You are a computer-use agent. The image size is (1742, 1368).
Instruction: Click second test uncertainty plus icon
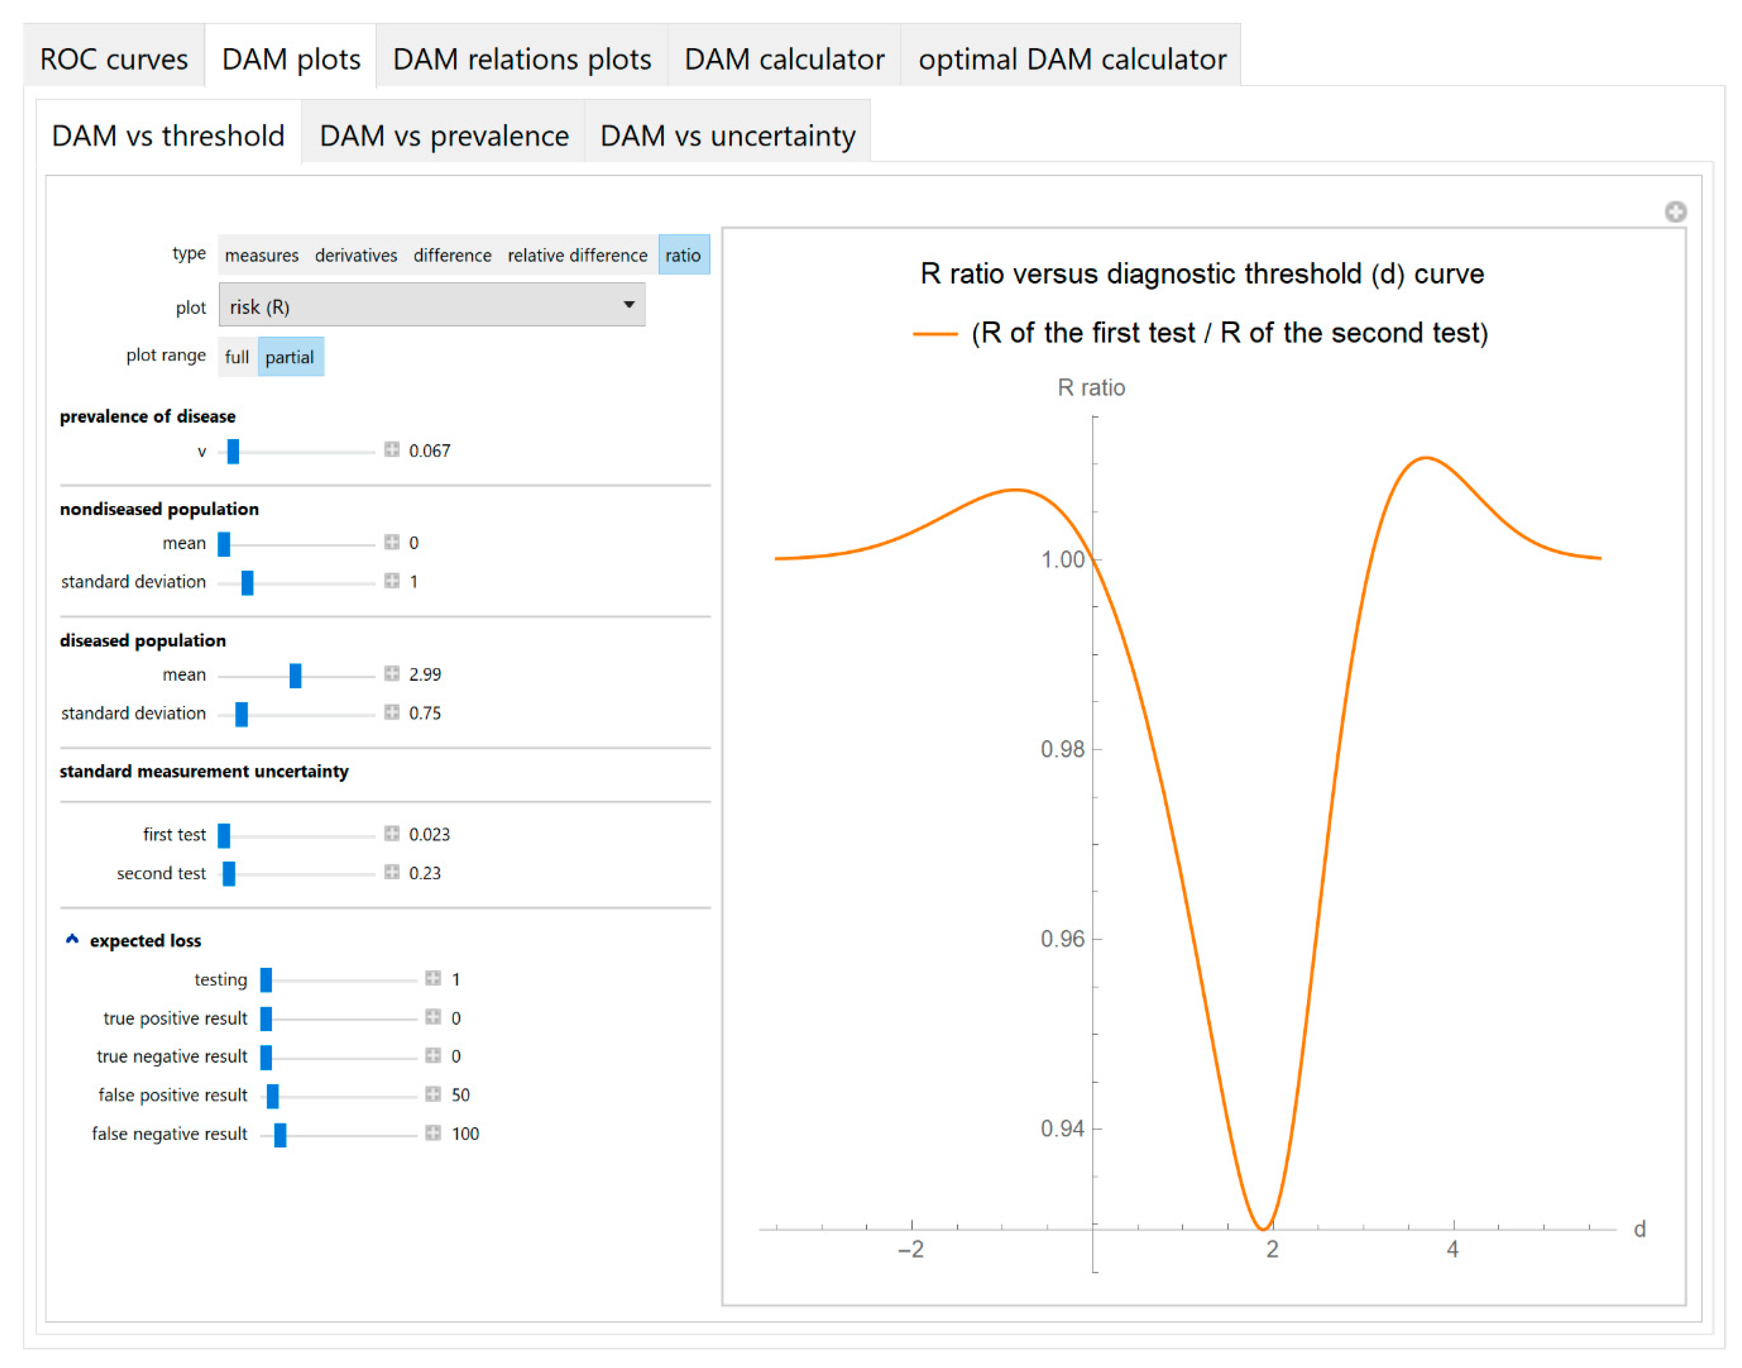391,872
